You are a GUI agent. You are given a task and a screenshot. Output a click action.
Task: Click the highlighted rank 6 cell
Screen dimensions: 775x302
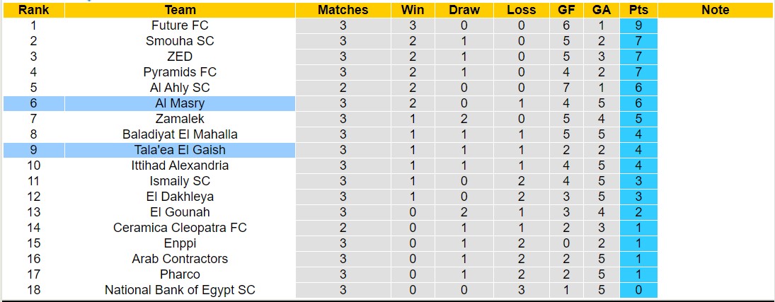click(33, 103)
